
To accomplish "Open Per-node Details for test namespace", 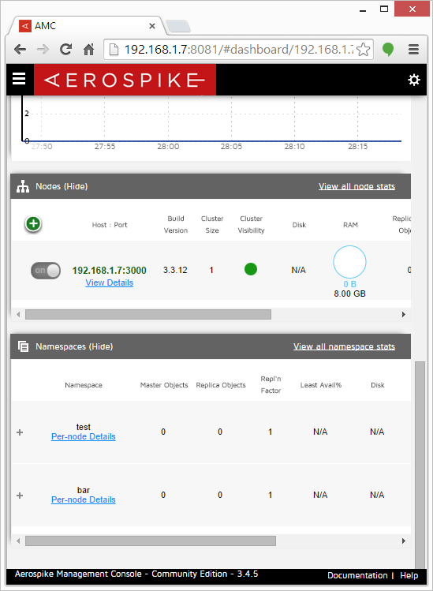I will pos(84,436).
